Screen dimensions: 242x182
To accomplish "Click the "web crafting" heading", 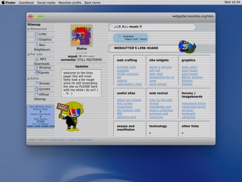I will coord(127,60).
